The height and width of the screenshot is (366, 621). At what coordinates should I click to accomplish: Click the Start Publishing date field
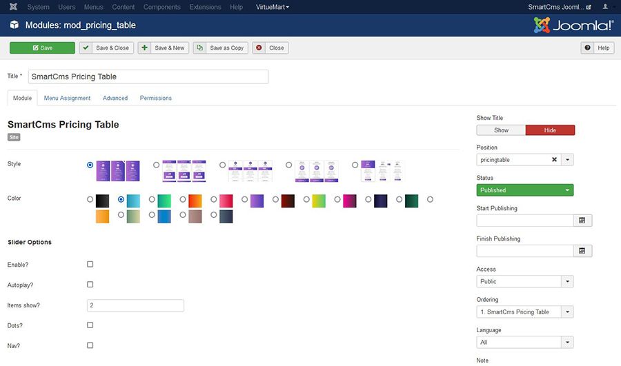pyautogui.click(x=525, y=221)
